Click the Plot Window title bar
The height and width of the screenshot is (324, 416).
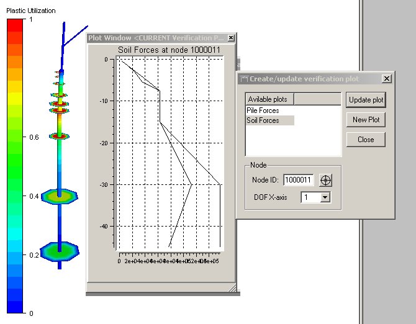[156, 38]
